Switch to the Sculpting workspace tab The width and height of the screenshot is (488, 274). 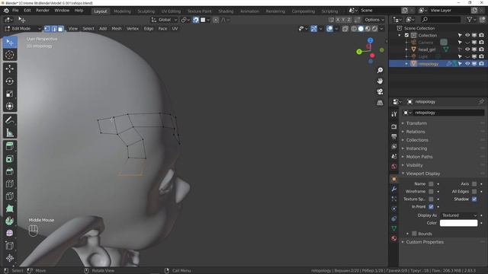coord(146,11)
